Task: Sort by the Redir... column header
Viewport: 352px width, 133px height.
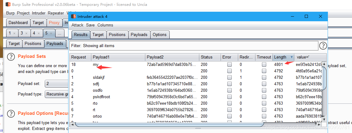Action: click(246, 57)
